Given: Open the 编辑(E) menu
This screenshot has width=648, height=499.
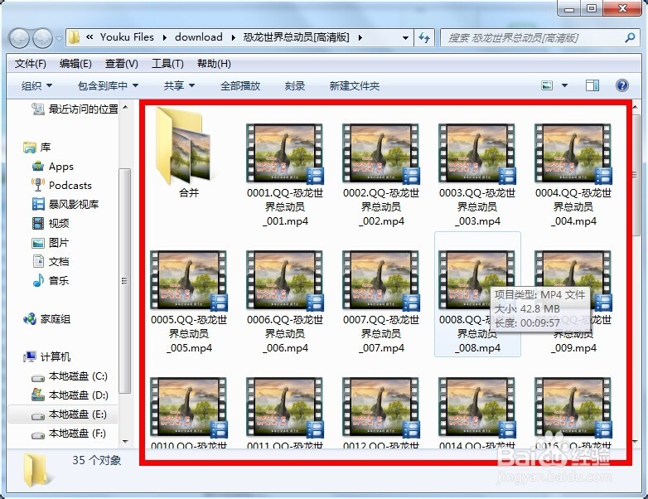Looking at the screenshot, I should click(75, 64).
